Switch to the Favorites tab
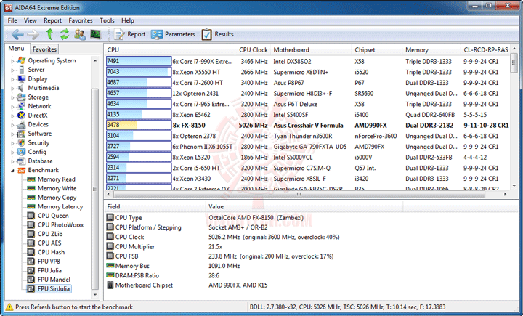 [44, 49]
